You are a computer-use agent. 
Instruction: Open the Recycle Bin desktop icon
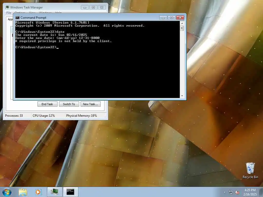click(250, 170)
